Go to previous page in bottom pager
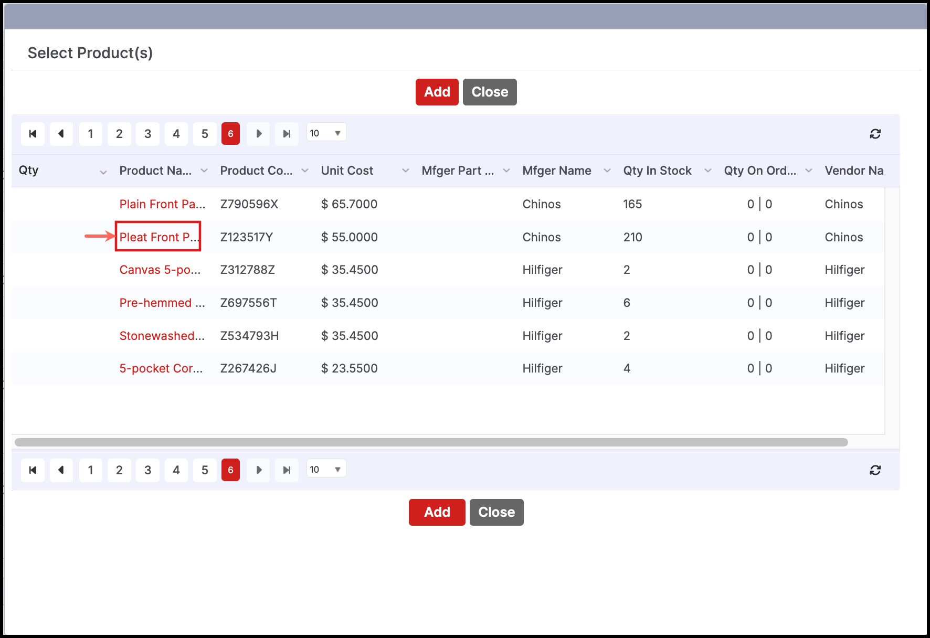Image resolution: width=930 pixels, height=638 pixels. (x=61, y=470)
